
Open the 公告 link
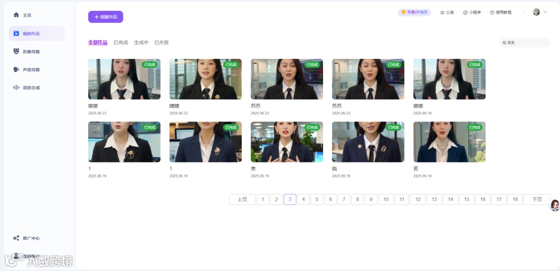click(x=447, y=12)
